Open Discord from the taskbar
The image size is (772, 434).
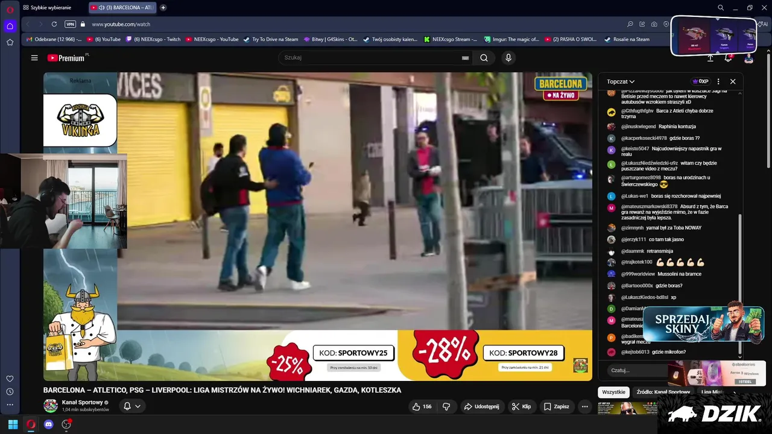(49, 424)
